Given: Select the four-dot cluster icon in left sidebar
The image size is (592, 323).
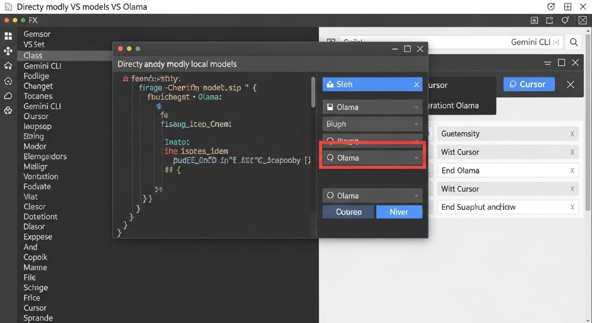Looking at the screenshot, I should [8, 51].
